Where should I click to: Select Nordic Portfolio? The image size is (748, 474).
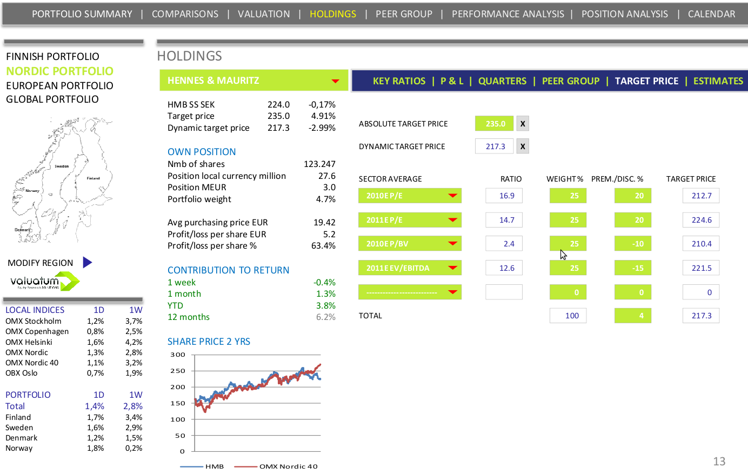(60, 71)
